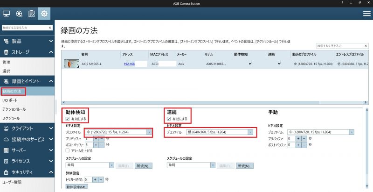Open continuous recording profile dropdown
The height and width of the screenshot is (192, 373).
pyautogui.click(x=250, y=132)
